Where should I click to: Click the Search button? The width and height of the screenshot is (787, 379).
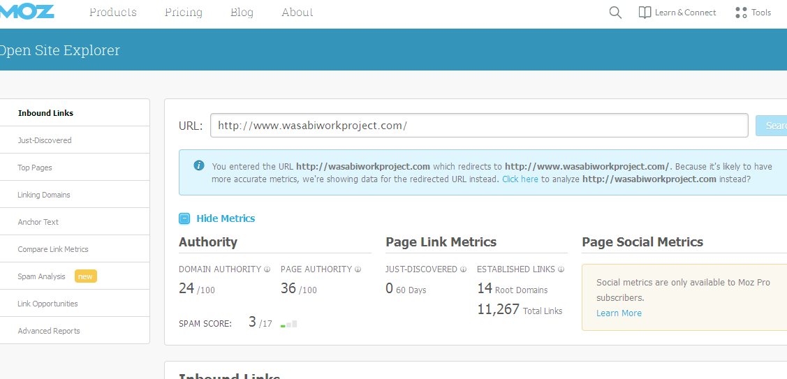pyautogui.click(x=772, y=126)
